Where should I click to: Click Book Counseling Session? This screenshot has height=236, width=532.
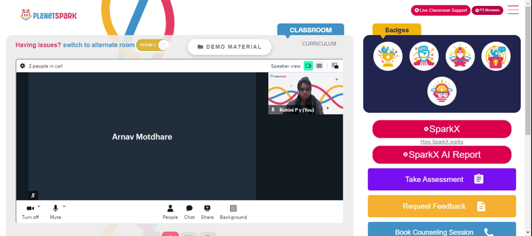click(x=442, y=229)
